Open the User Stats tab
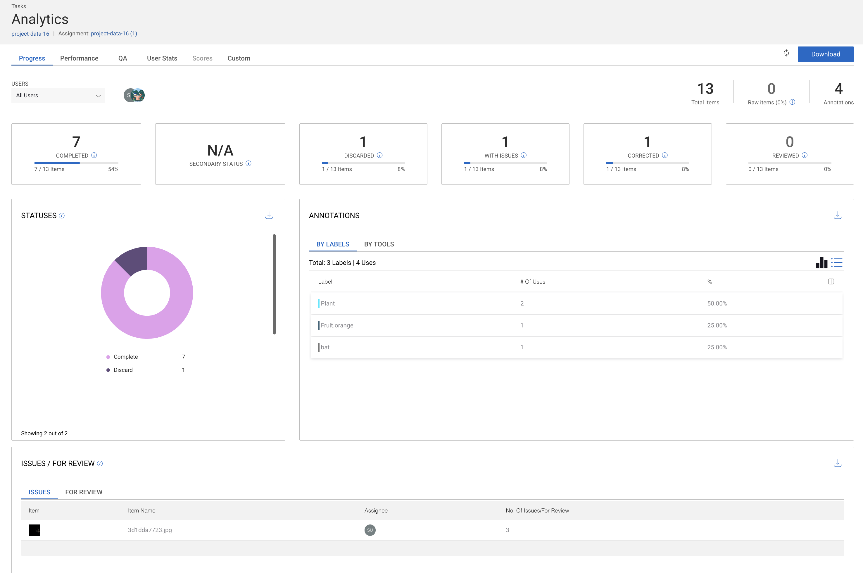The height and width of the screenshot is (573, 863). pyautogui.click(x=162, y=58)
